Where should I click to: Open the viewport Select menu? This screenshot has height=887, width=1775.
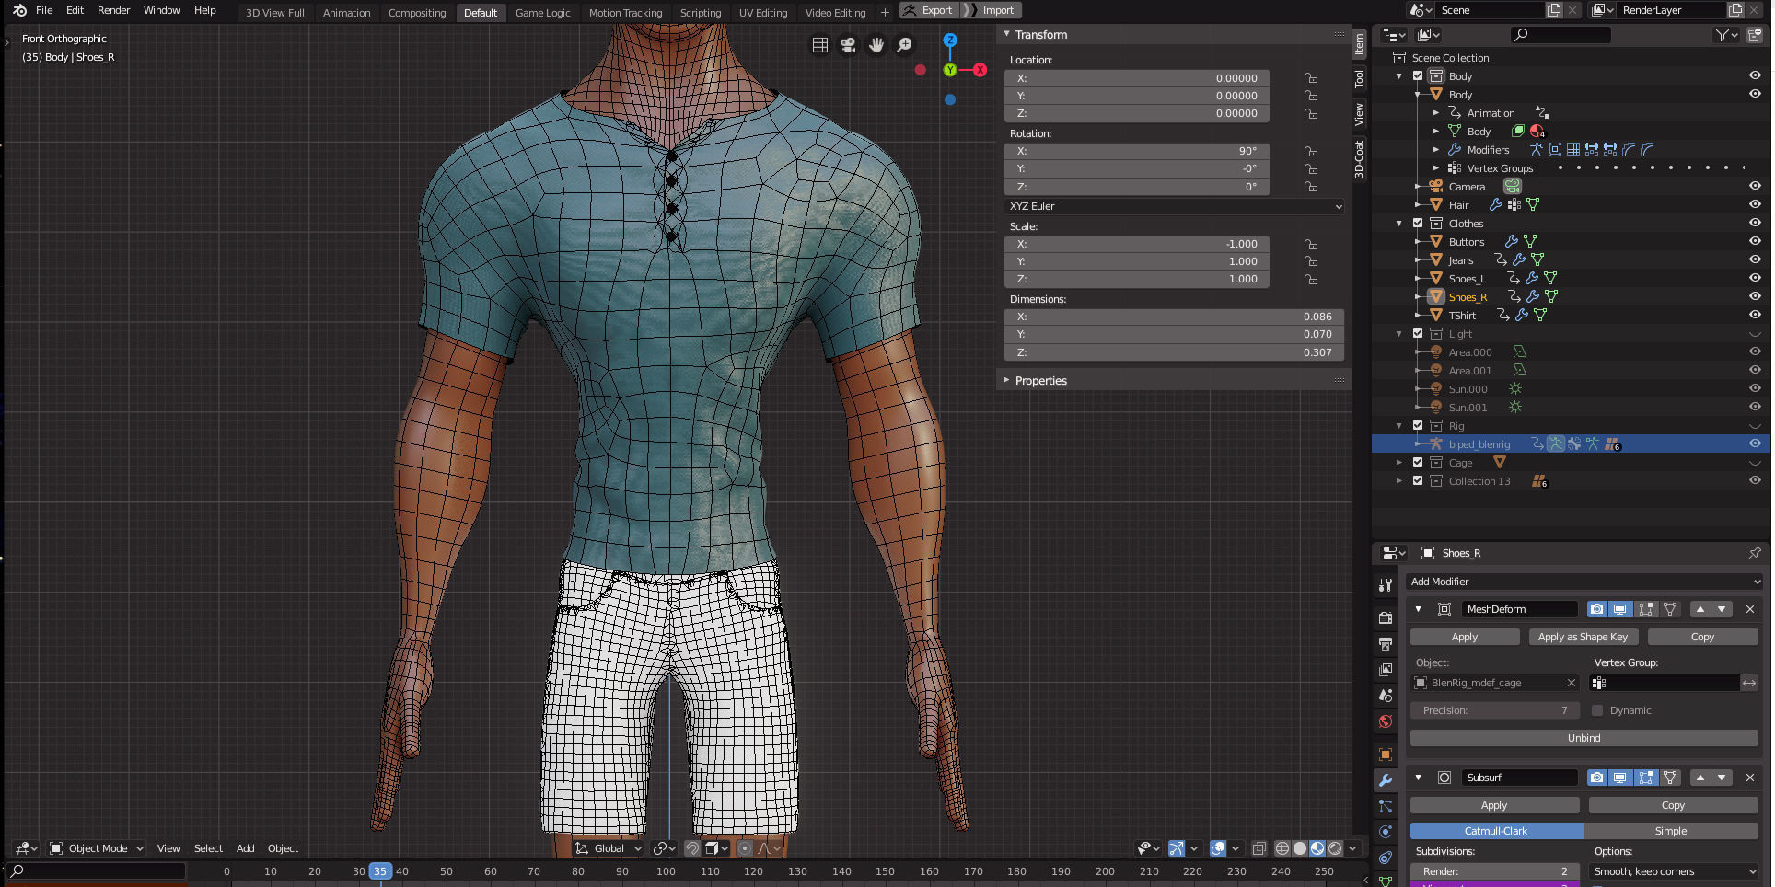208,848
